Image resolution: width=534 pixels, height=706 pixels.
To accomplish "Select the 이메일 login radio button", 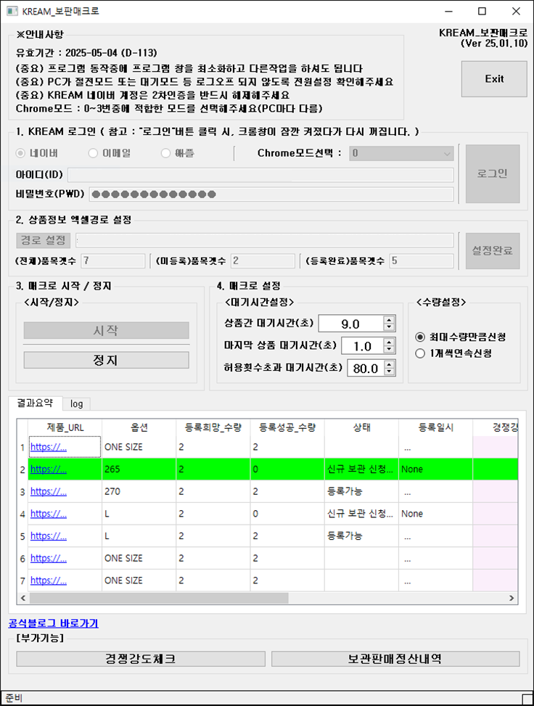I will pos(93,154).
